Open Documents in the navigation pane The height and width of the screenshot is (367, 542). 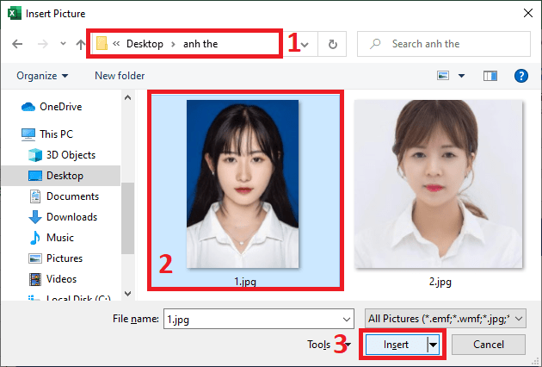tap(72, 196)
